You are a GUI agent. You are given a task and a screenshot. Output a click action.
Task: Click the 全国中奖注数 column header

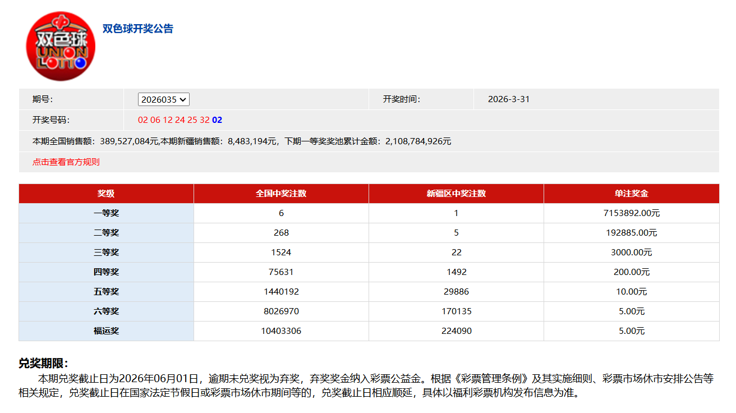[x=281, y=194]
